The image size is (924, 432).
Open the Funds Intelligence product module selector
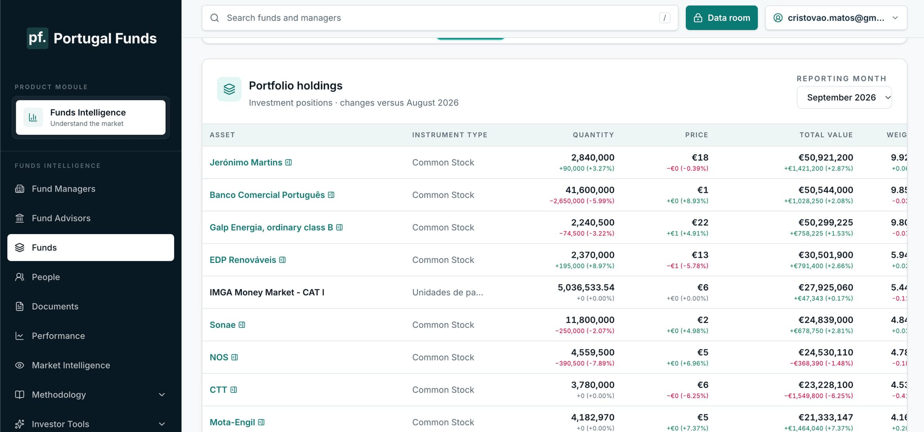(91, 117)
